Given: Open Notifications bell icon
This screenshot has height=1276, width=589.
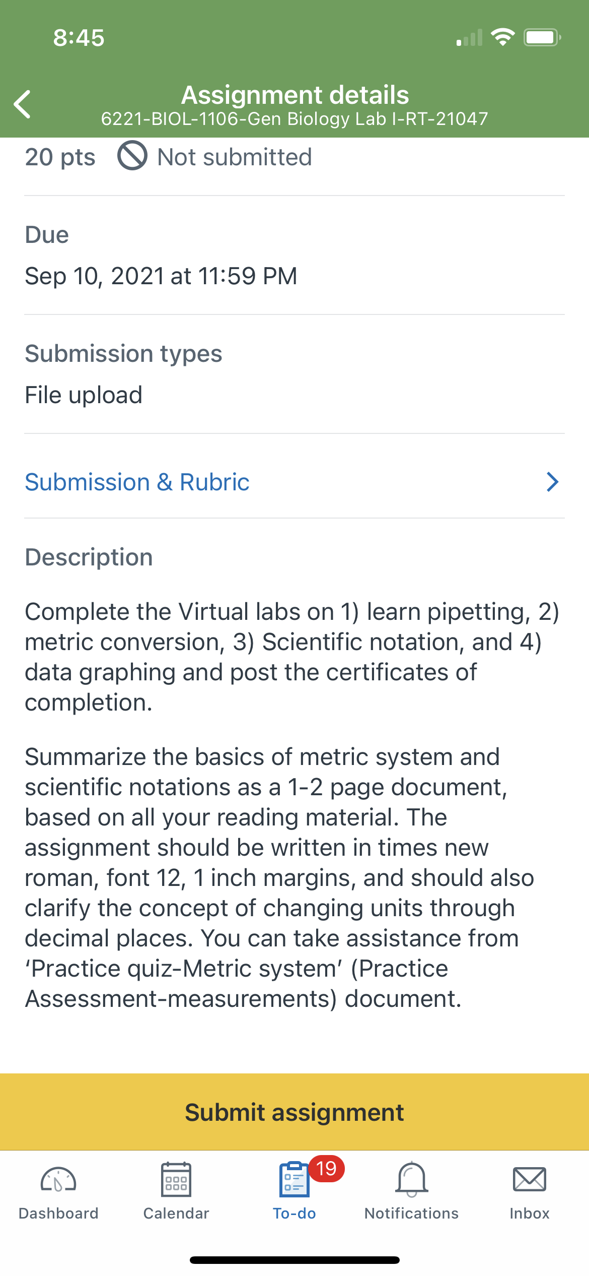Looking at the screenshot, I should coord(412,1179).
